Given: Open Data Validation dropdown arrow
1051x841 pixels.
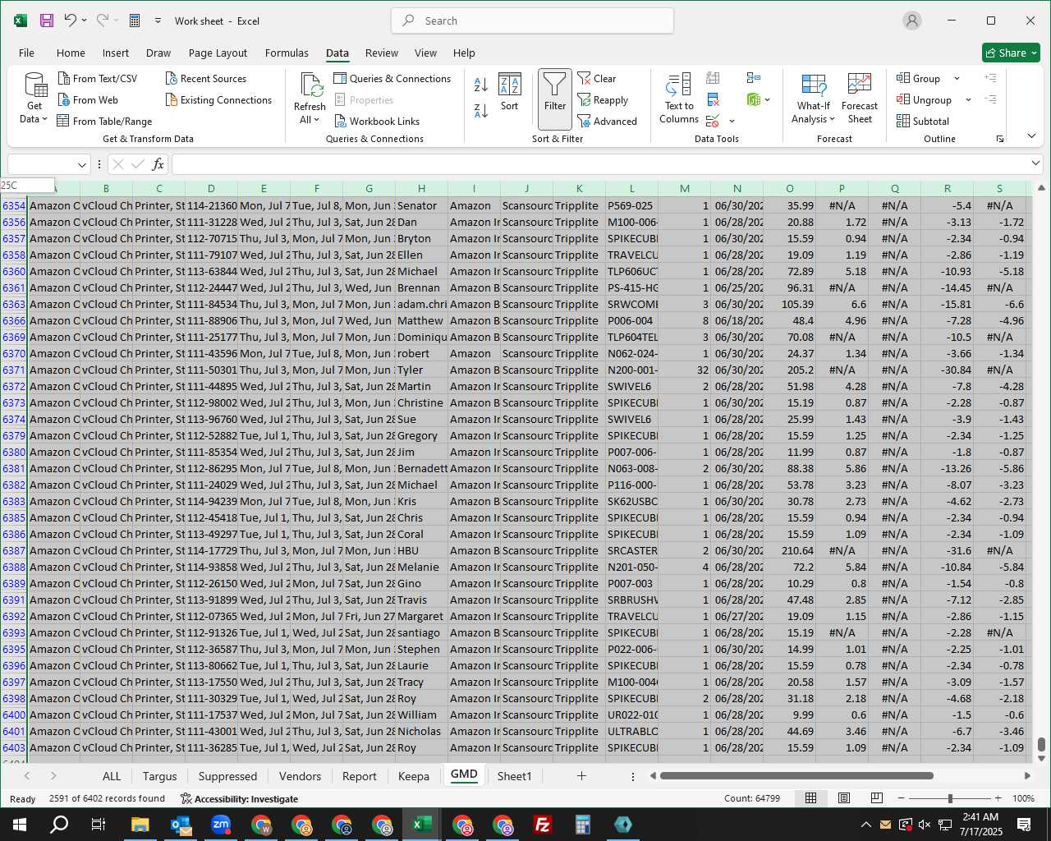Looking at the screenshot, I should (x=732, y=121).
